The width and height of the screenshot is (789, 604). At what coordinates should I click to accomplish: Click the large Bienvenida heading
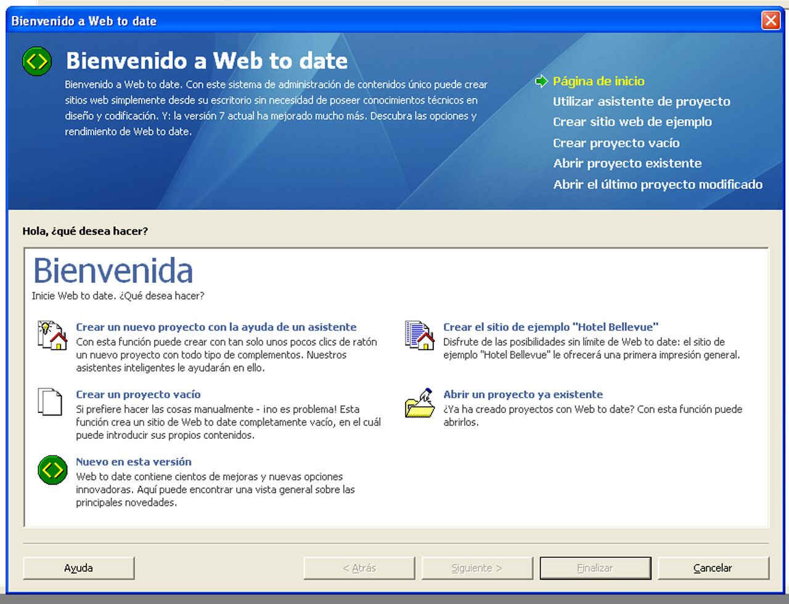point(113,271)
